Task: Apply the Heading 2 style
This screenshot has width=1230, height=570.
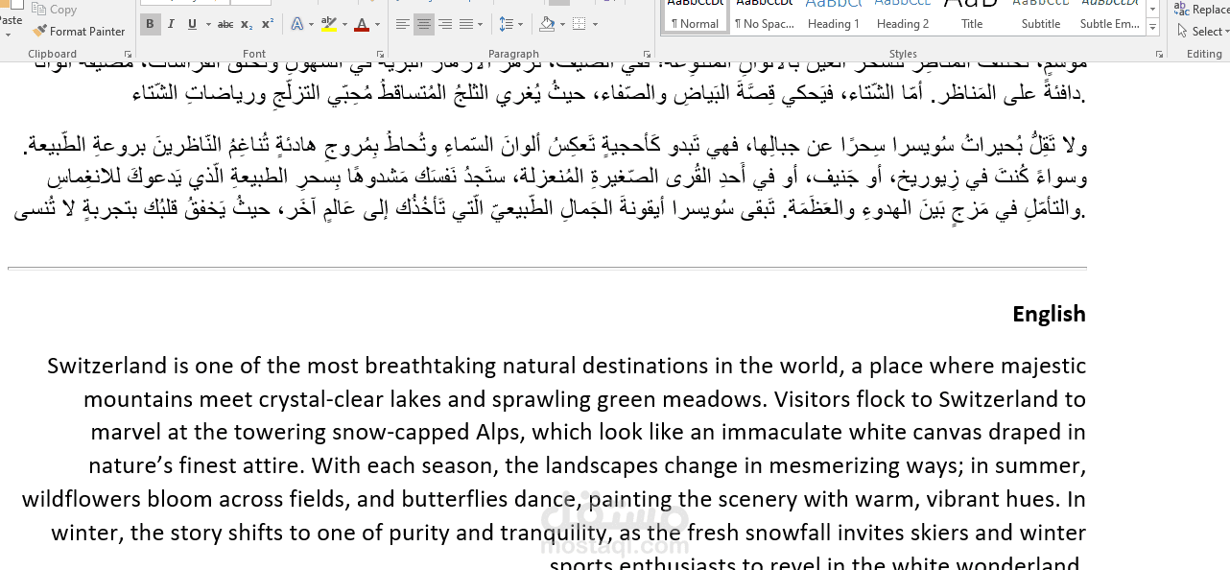Action: (902, 15)
